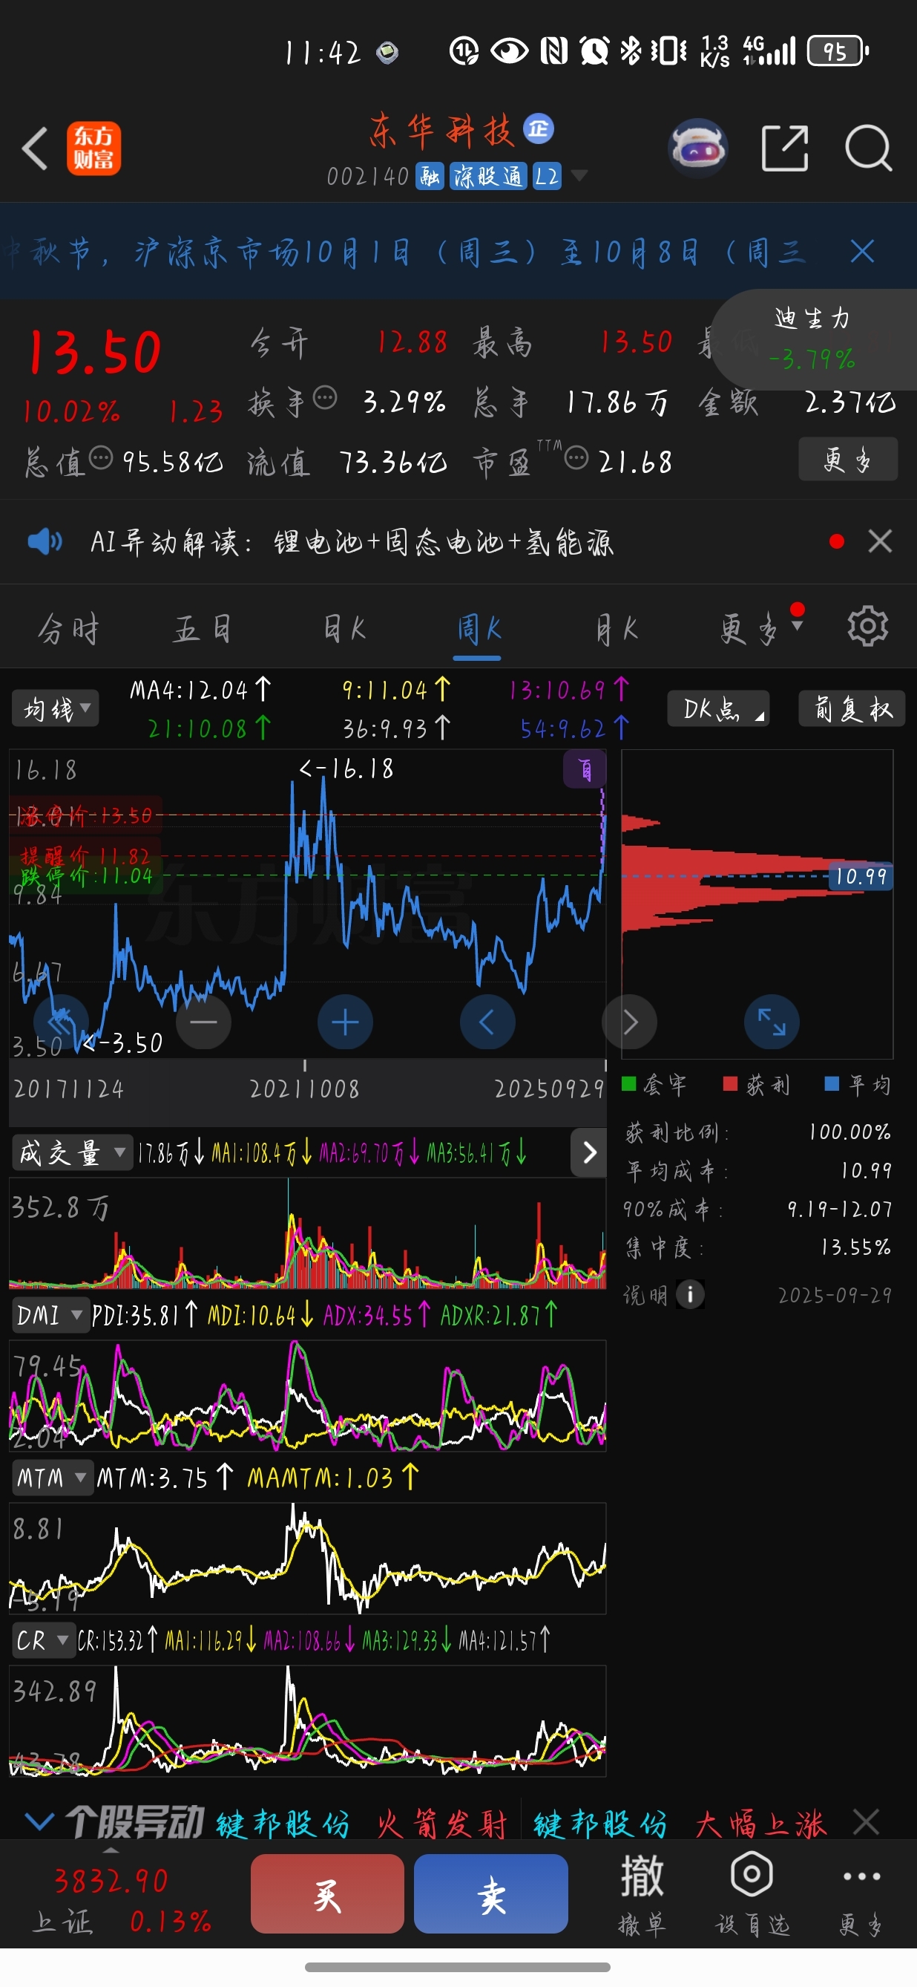Open the 迪生力 related stock bubble
The width and height of the screenshot is (917, 1987).
click(x=812, y=339)
